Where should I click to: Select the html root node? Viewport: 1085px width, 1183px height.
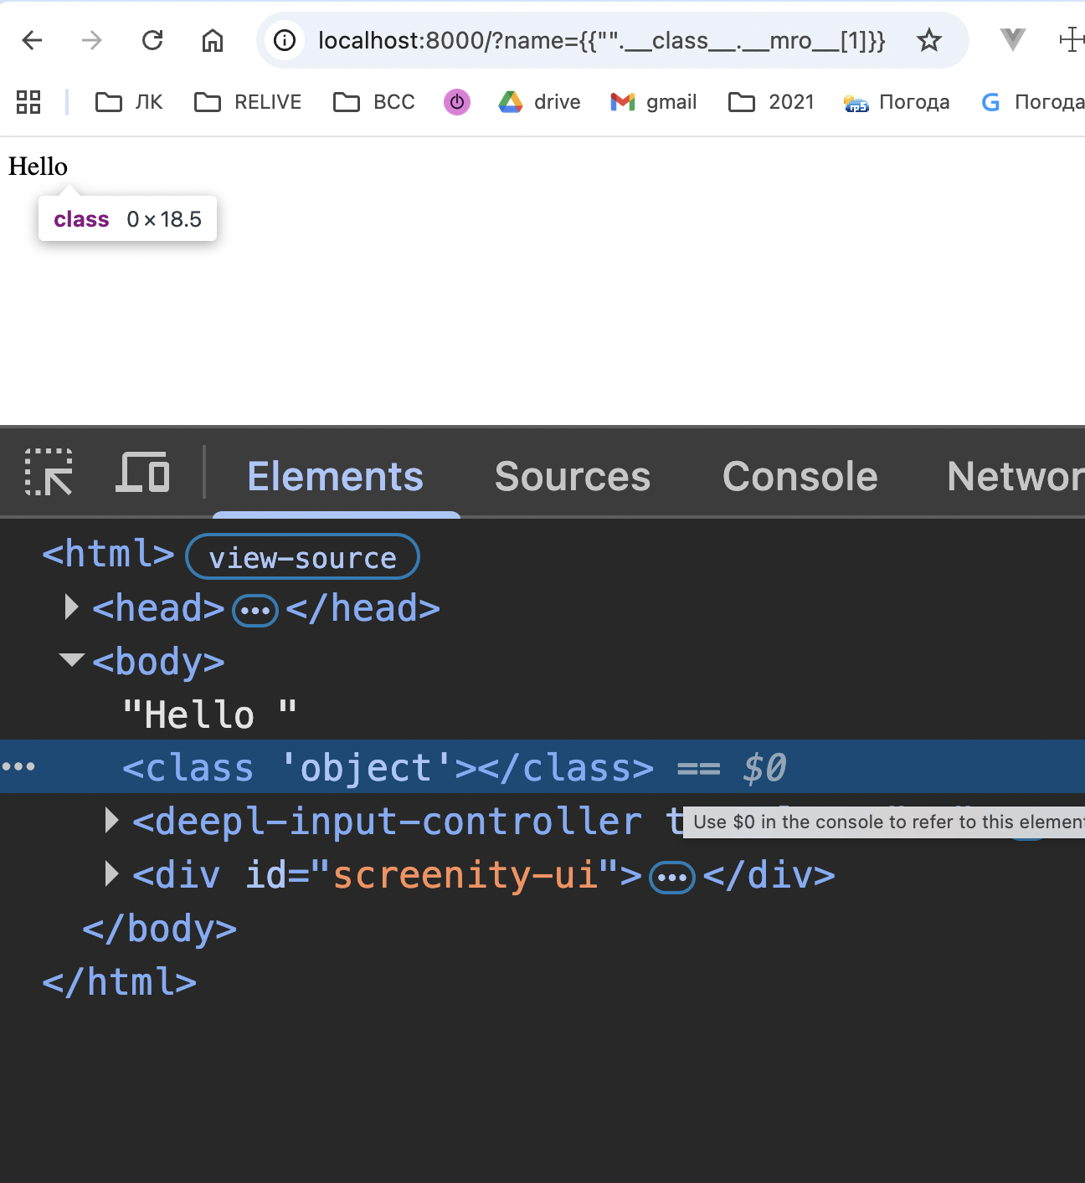click(x=109, y=554)
